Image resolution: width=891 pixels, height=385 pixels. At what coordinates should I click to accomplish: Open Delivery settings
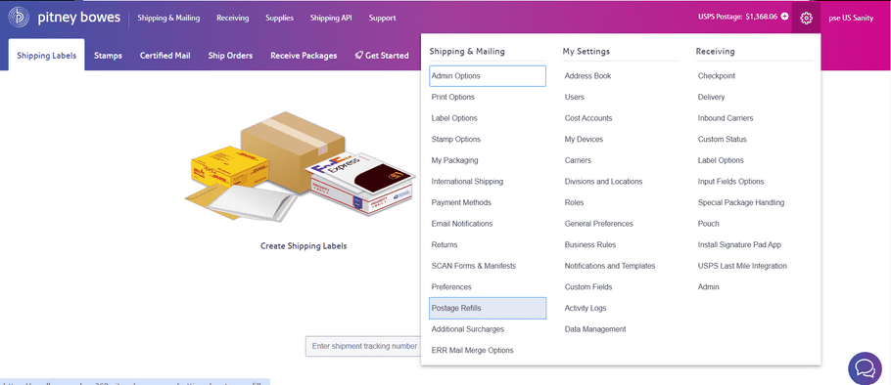click(711, 97)
